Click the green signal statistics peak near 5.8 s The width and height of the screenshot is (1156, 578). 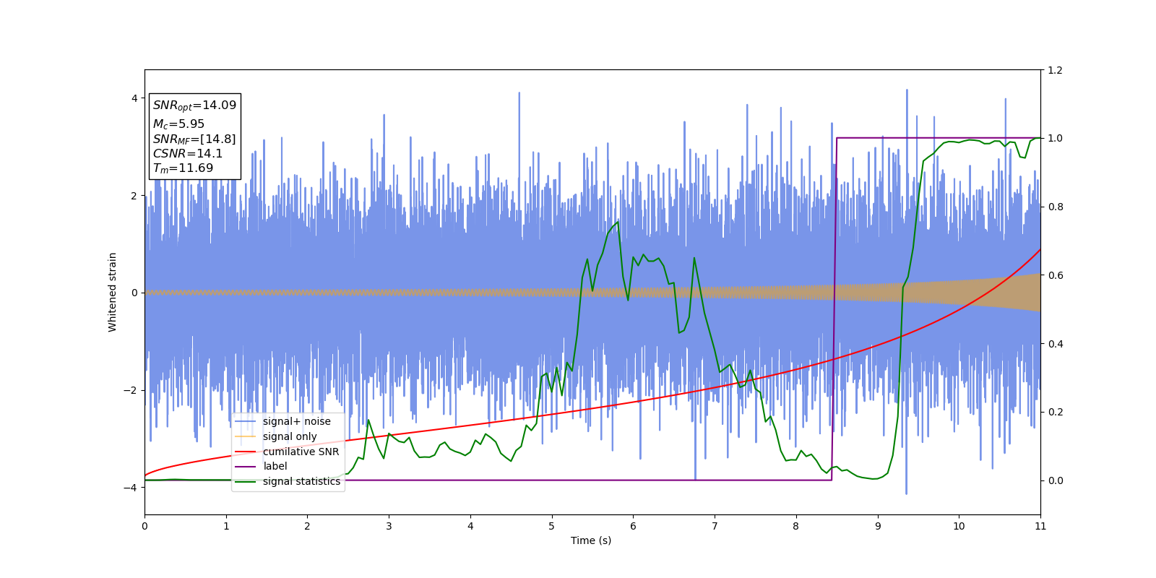pos(617,222)
